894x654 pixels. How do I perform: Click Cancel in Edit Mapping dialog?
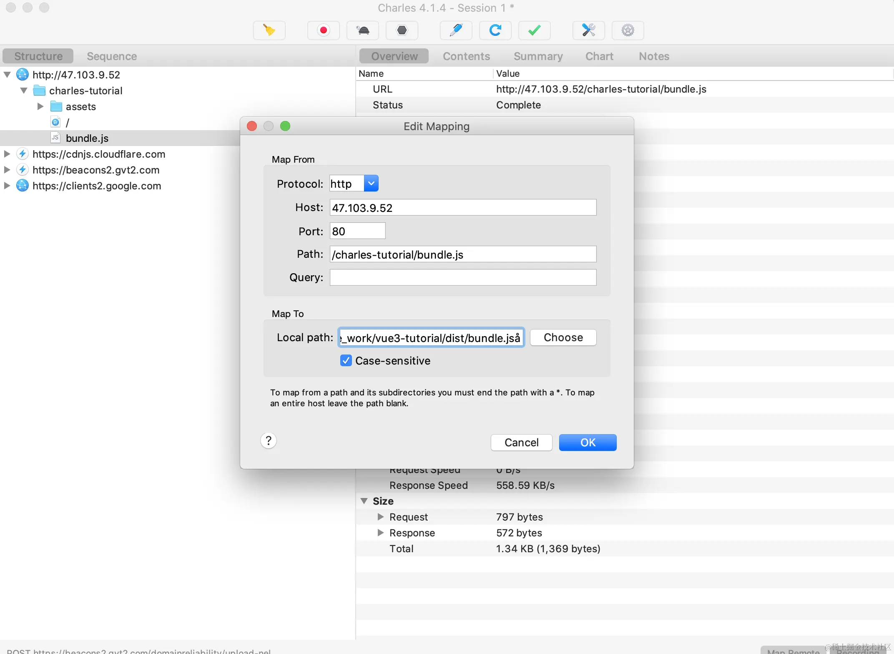(521, 443)
